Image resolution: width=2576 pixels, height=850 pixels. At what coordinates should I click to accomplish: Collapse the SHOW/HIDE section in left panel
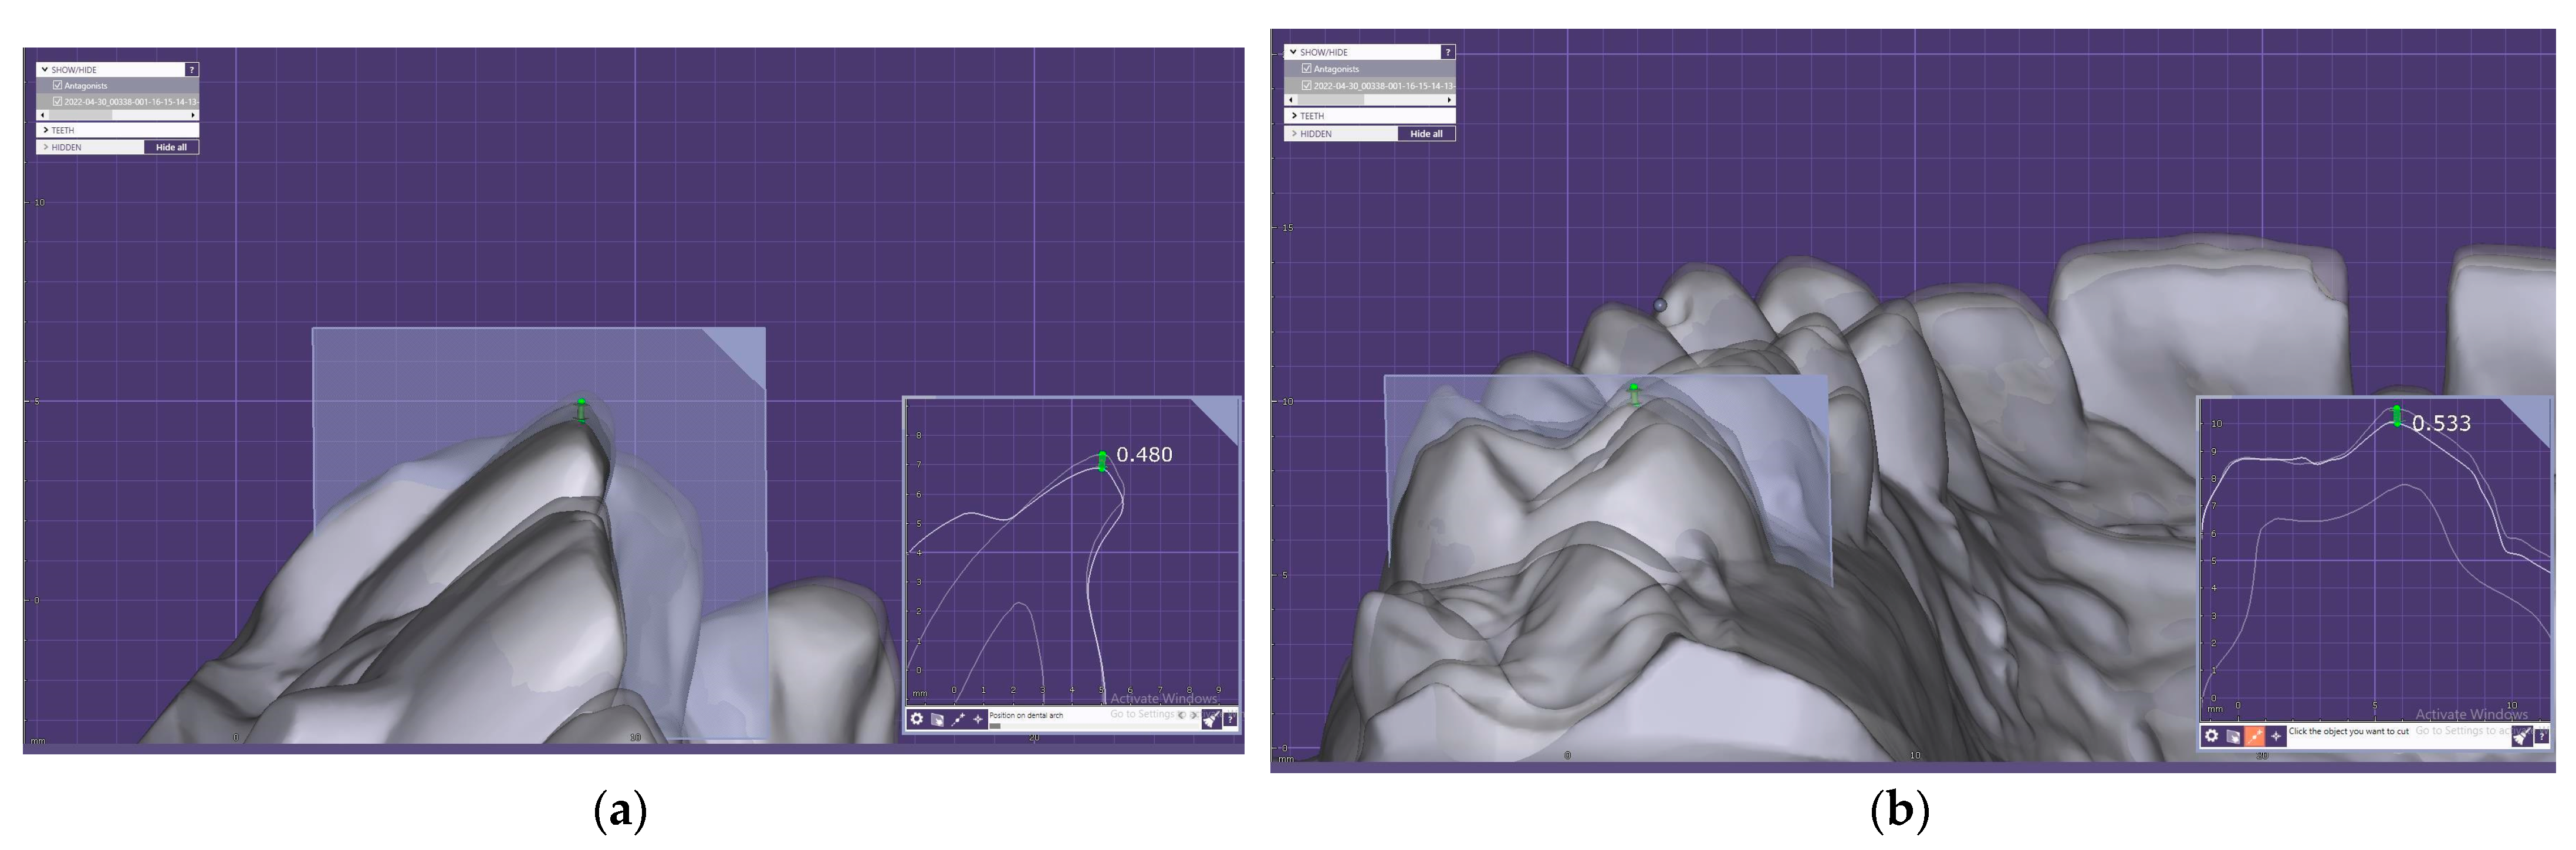pyautogui.click(x=45, y=69)
